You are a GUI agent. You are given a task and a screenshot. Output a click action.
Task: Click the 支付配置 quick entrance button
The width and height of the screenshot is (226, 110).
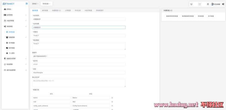pyautogui.click(x=211, y=16)
